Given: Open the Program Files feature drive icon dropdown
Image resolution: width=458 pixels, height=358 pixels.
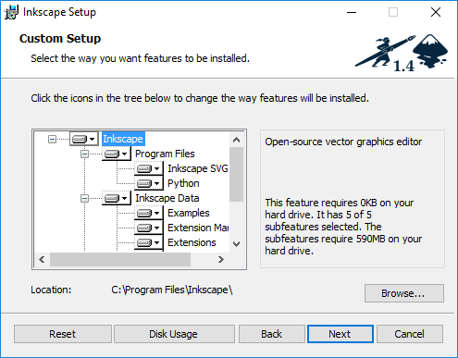Looking at the screenshot, I should (x=117, y=154).
